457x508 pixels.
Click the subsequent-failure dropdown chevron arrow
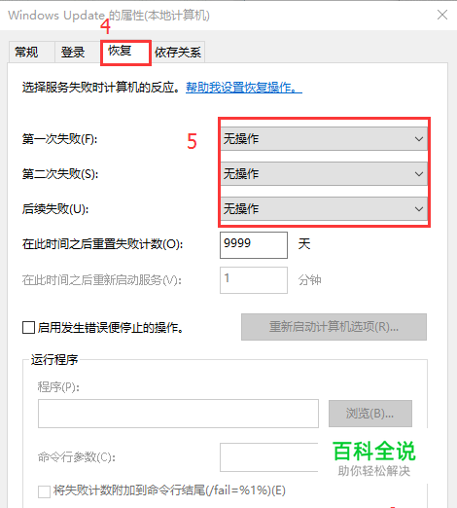click(419, 209)
